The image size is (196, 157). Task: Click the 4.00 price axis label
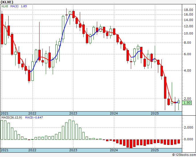(188, 70)
